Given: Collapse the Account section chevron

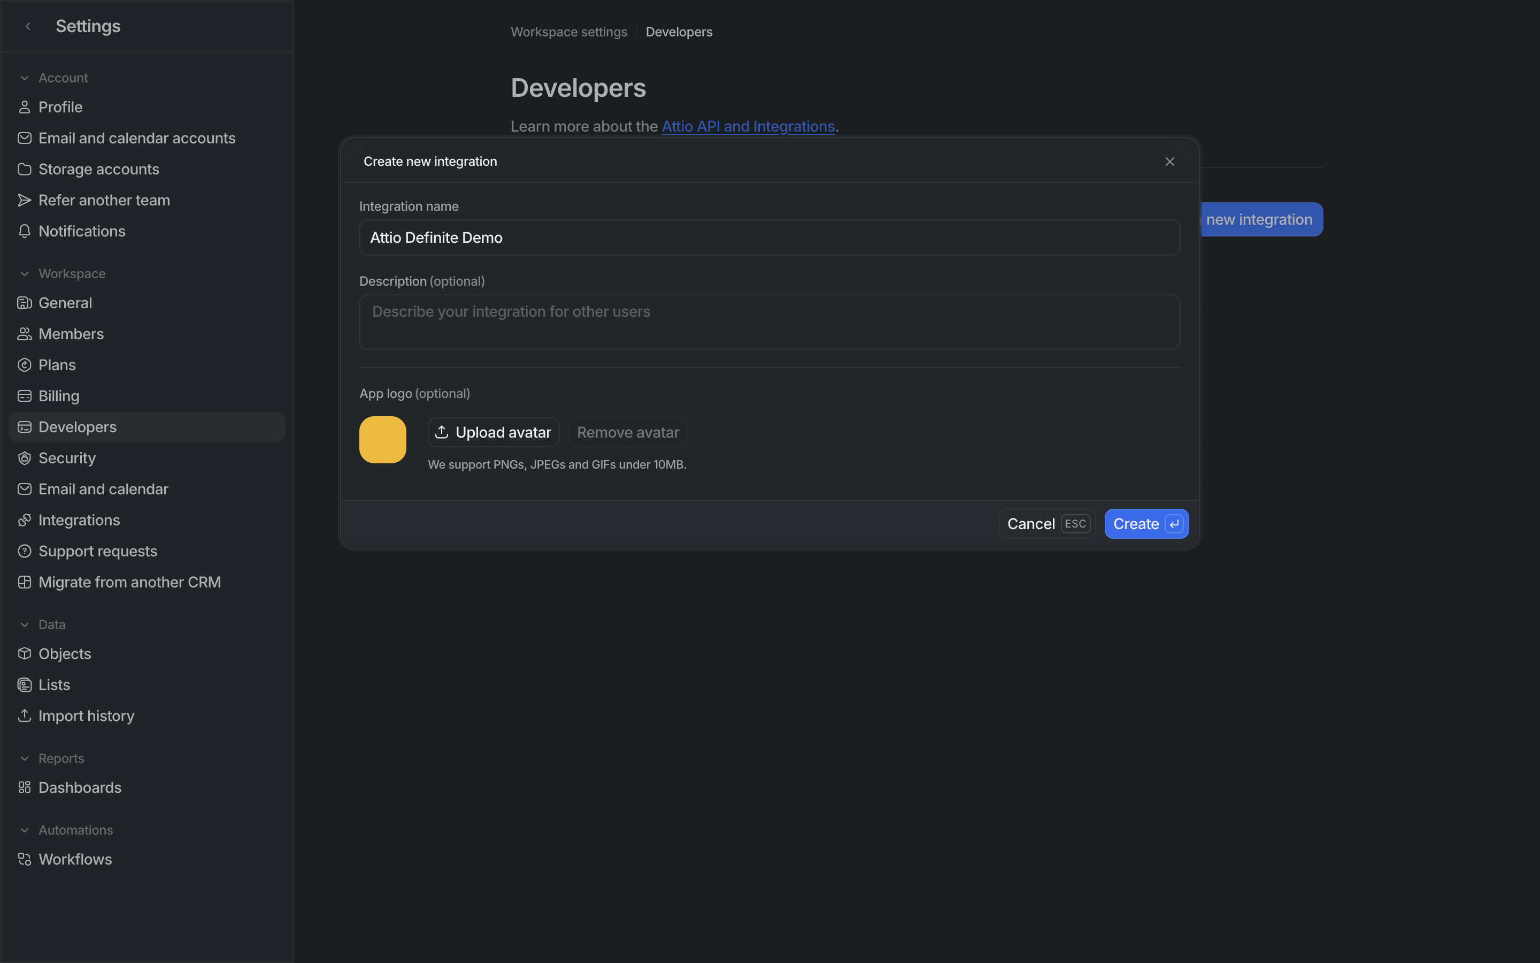Looking at the screenshot, I should pos(24,78).
